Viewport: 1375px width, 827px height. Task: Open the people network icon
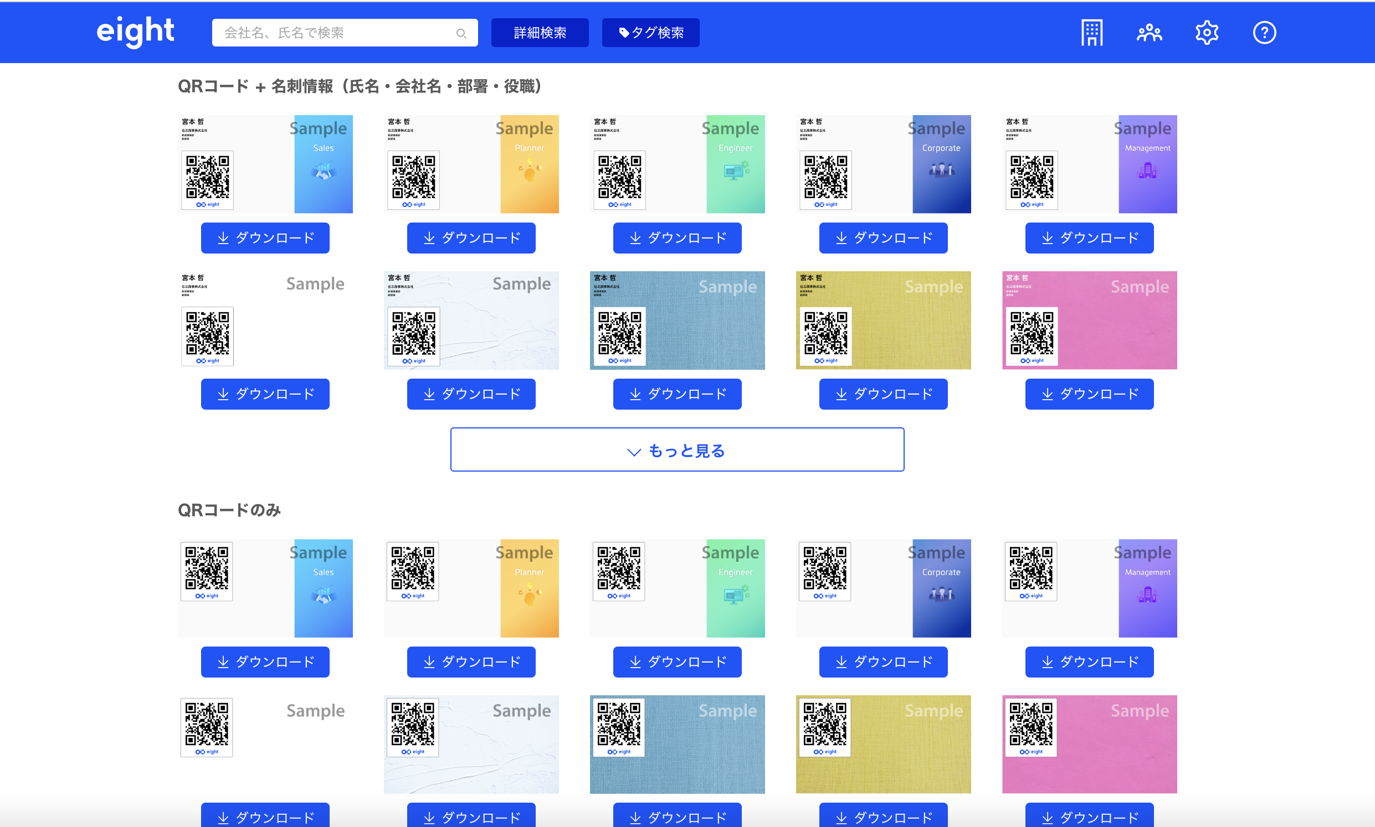coord(1149,33)
